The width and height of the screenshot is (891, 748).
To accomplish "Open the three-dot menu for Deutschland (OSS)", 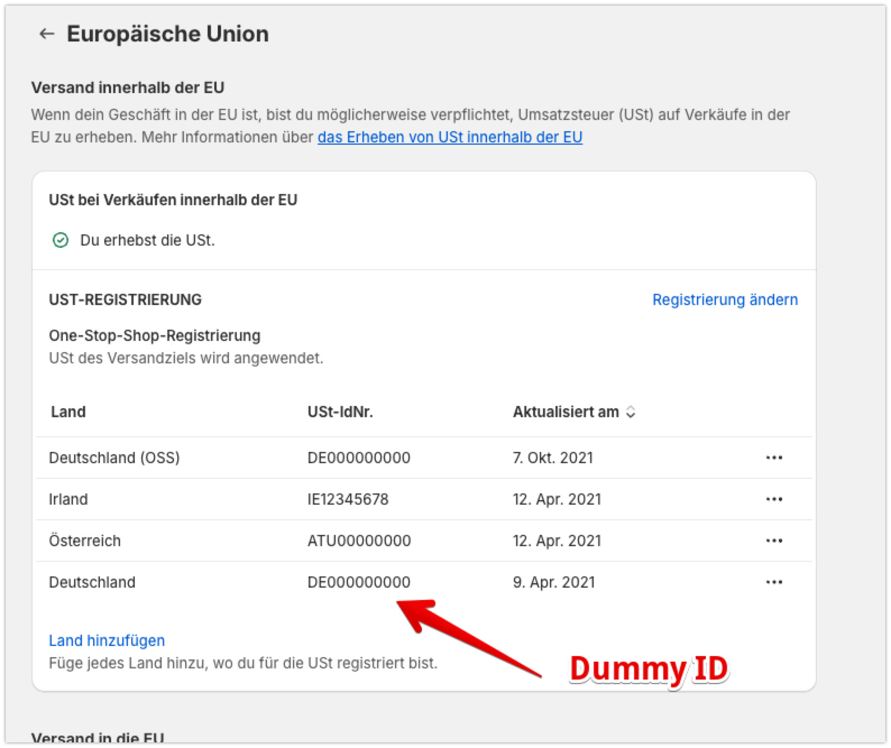I will pyautogui.click(x=774, y=458).
